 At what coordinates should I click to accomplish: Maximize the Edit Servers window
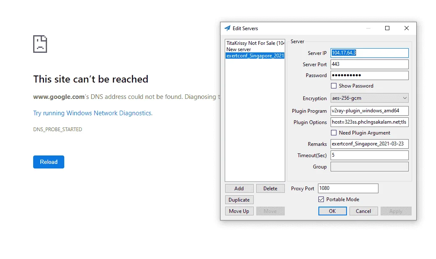[387, 28]
